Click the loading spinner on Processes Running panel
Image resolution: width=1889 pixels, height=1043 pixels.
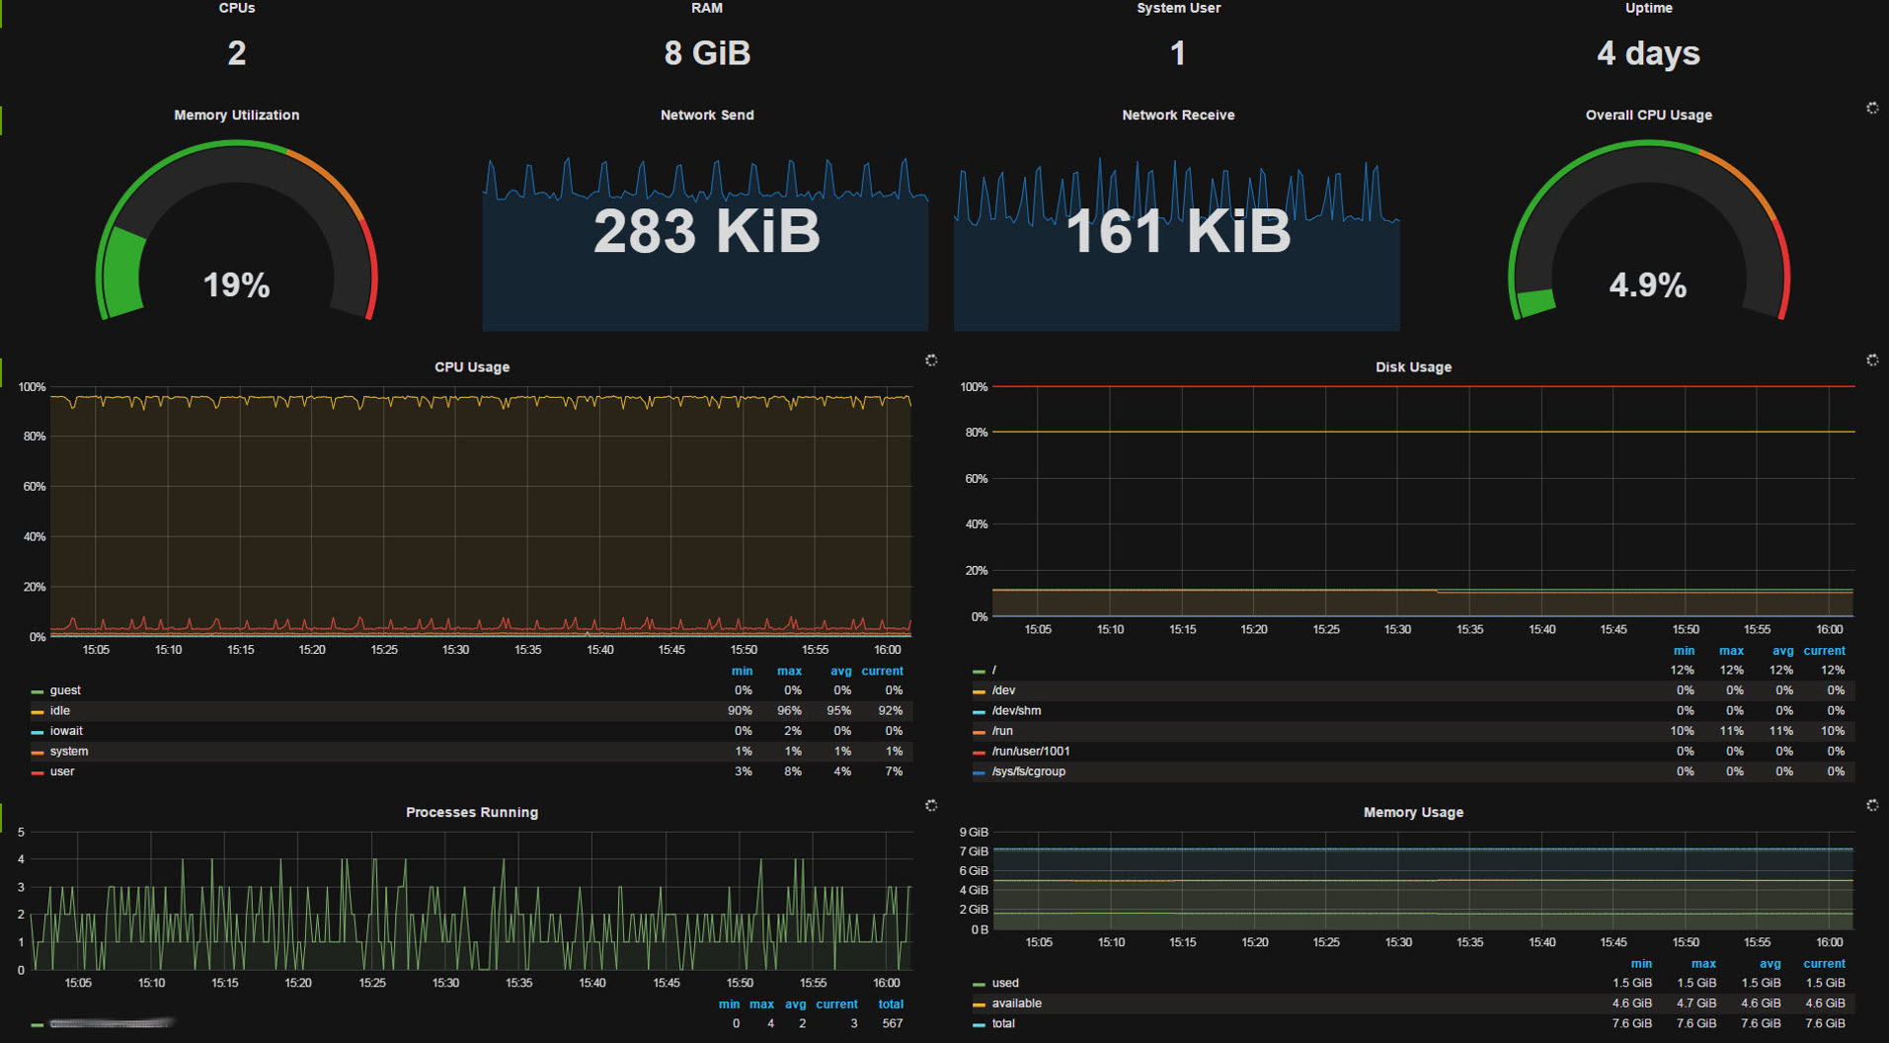tap(931, 806)
